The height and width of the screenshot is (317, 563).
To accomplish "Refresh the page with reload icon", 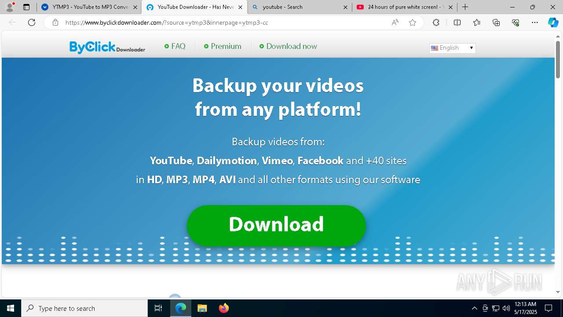I will [x=32, y=22].
